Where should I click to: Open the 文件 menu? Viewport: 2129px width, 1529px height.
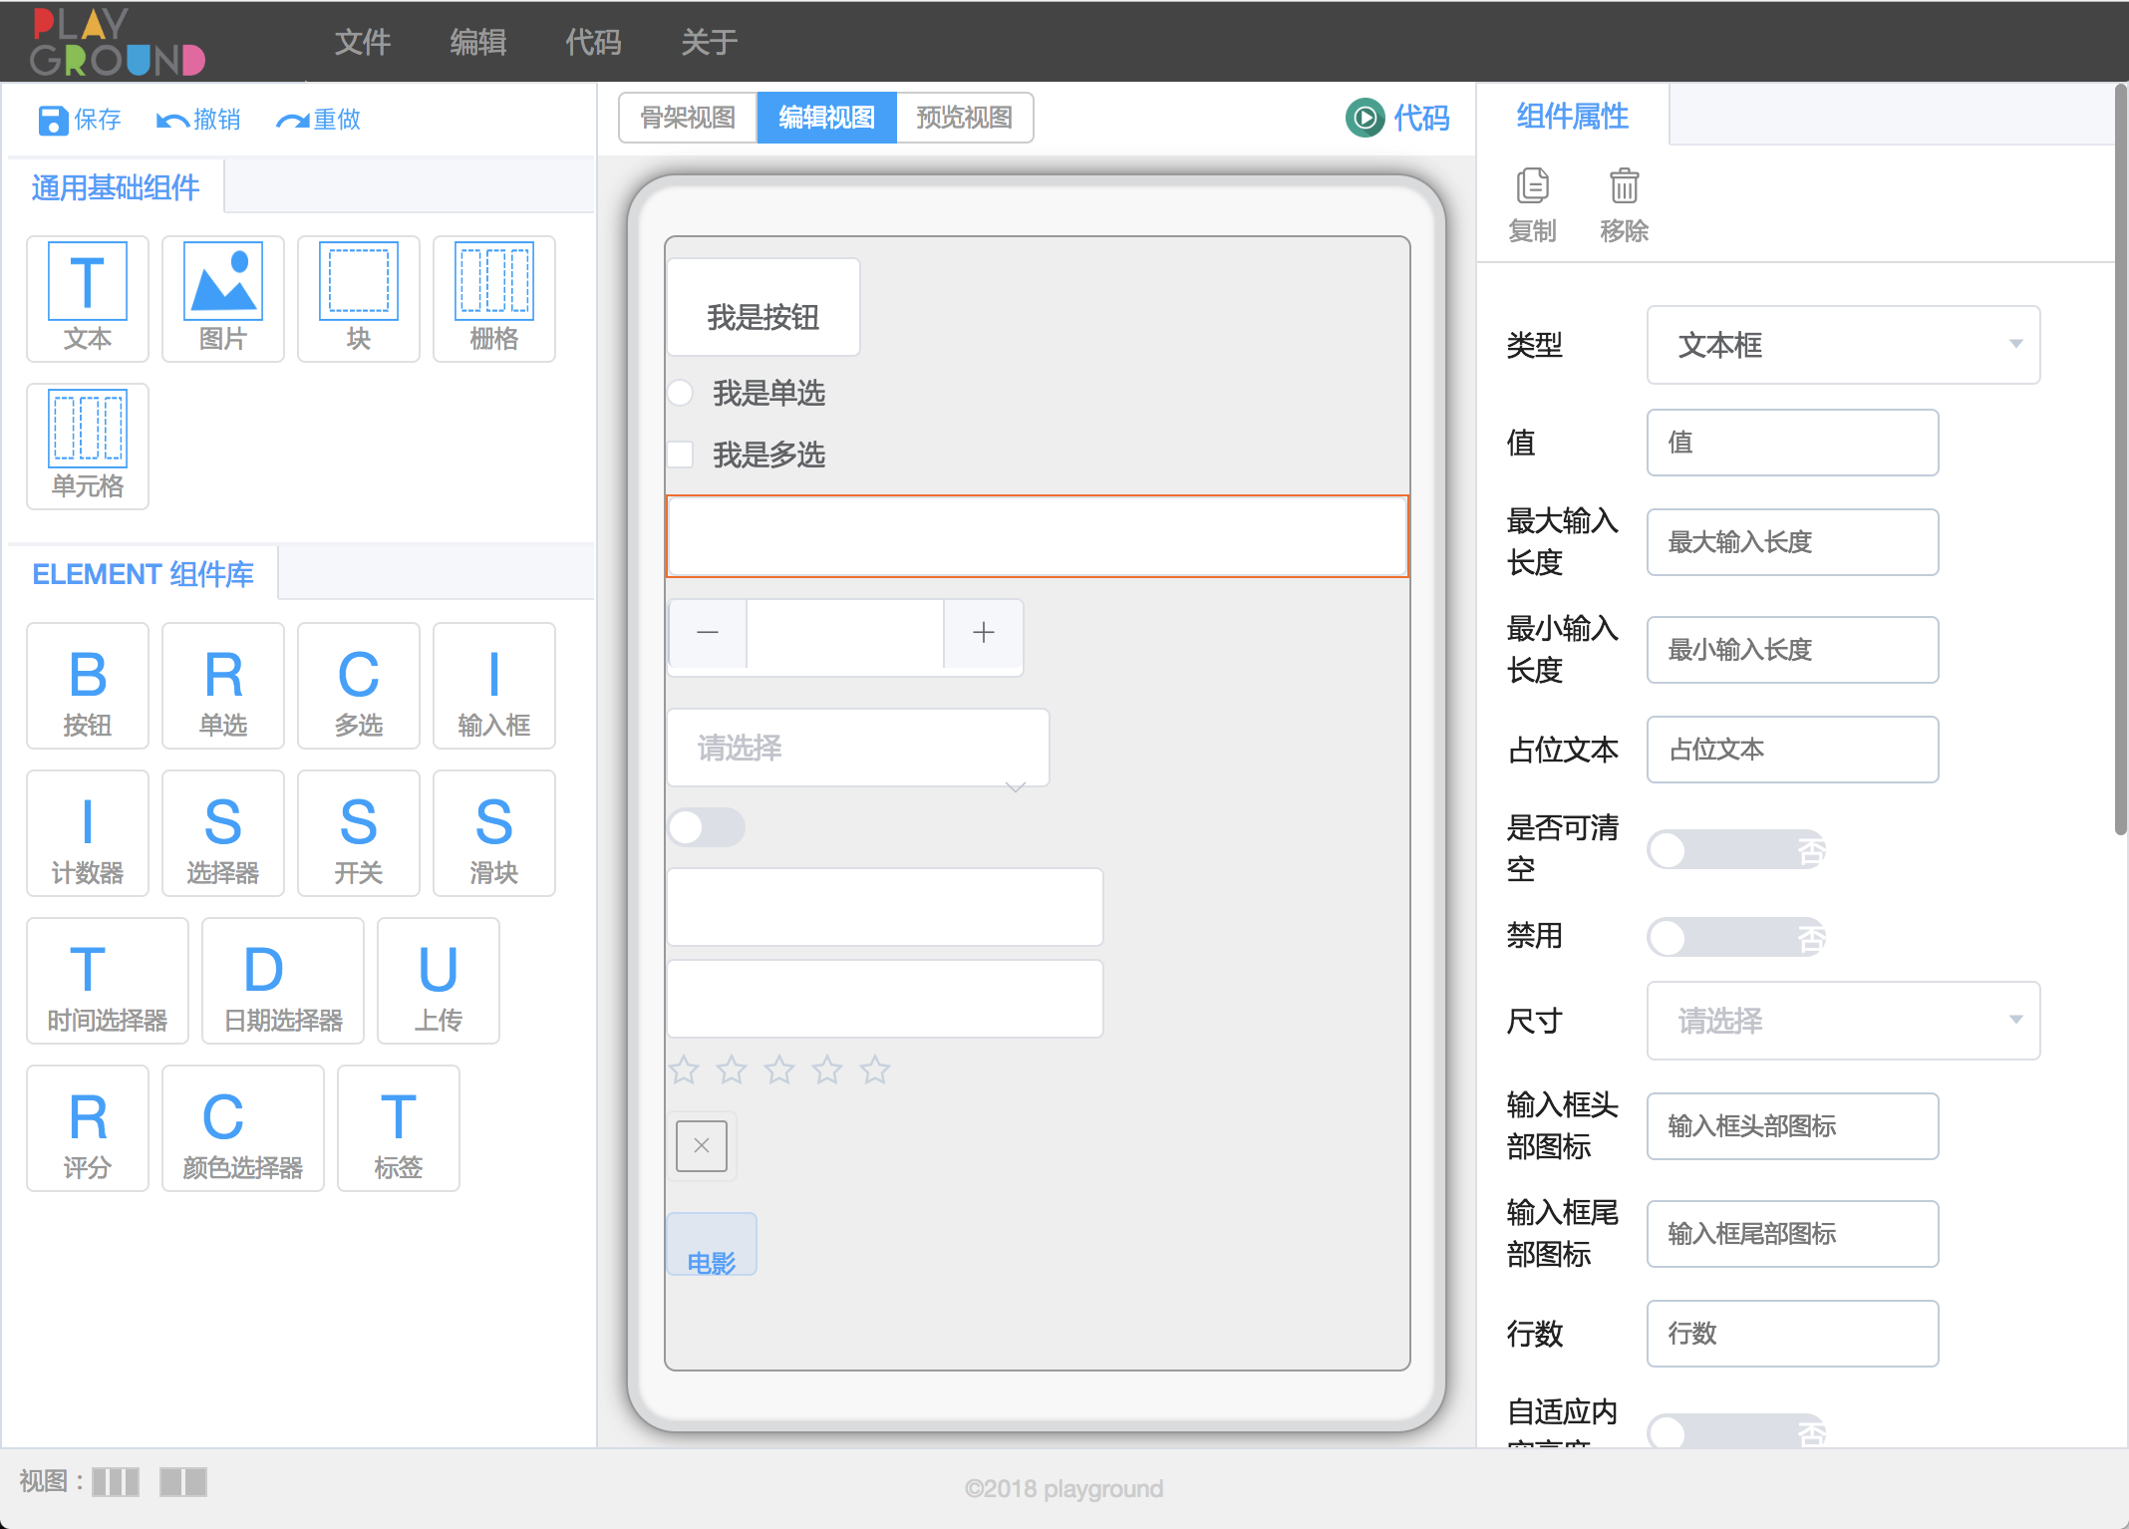[362, 42]
